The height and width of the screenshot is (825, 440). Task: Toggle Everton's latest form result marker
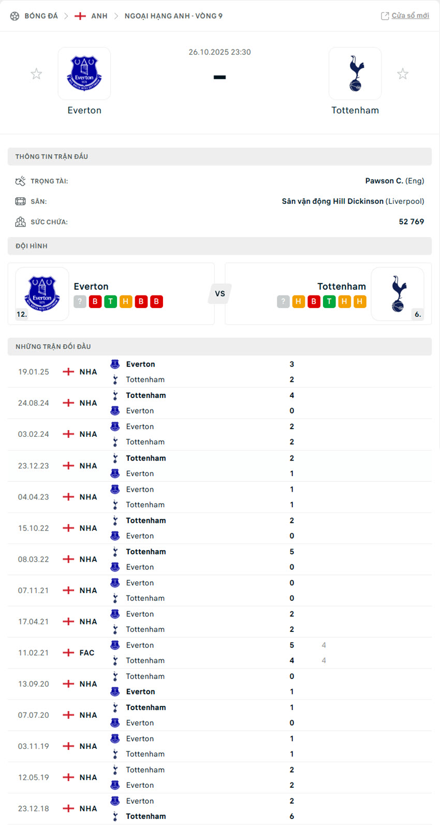(95, 301)
